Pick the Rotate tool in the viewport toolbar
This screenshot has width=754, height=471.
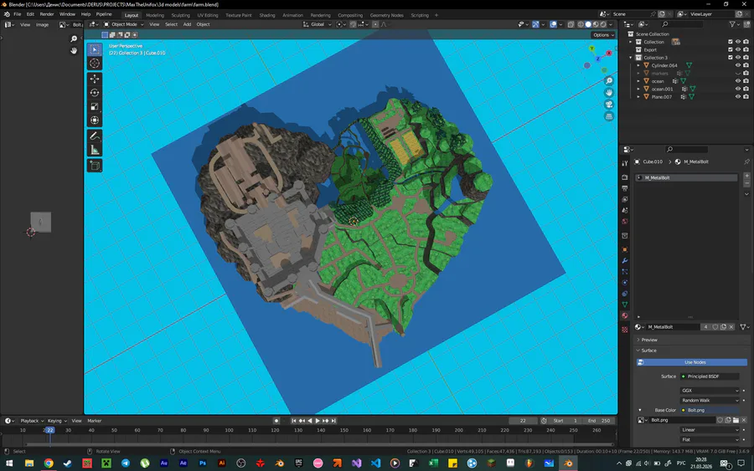click(95, 92)
